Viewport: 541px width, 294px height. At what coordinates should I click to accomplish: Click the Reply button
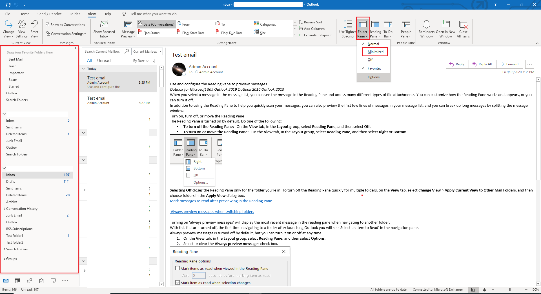click(457, 64)
